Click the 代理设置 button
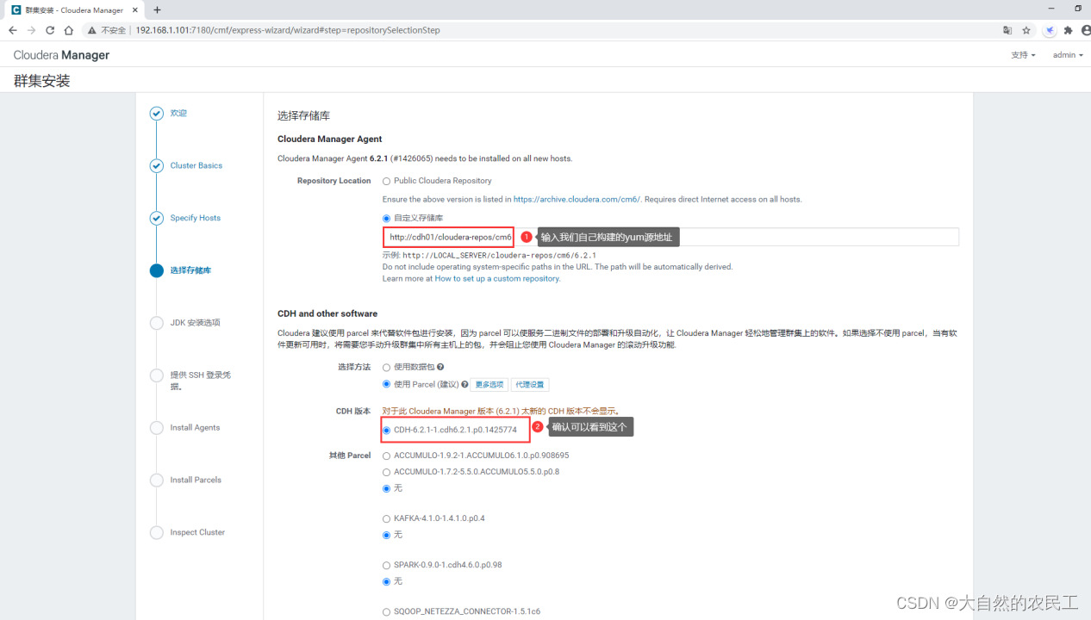This screenshot has width=1091, height=620. [x=530, y=385]
